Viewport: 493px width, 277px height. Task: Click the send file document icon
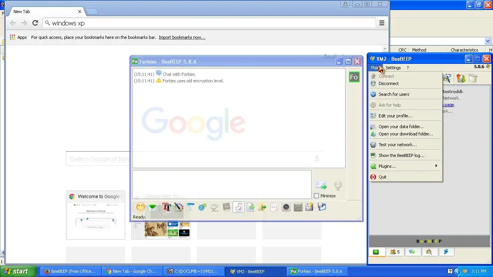coord(250,207)
